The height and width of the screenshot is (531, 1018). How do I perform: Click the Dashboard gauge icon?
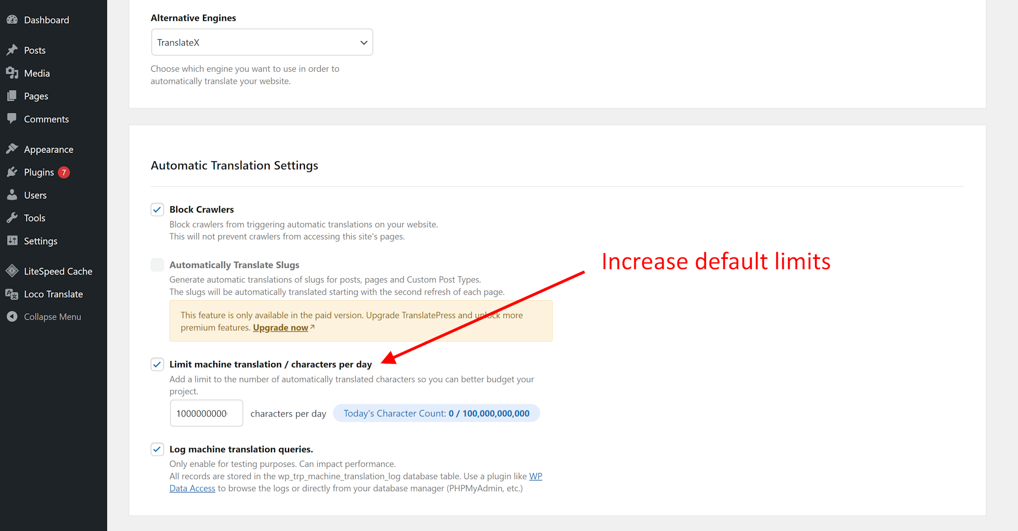(12, 20)
